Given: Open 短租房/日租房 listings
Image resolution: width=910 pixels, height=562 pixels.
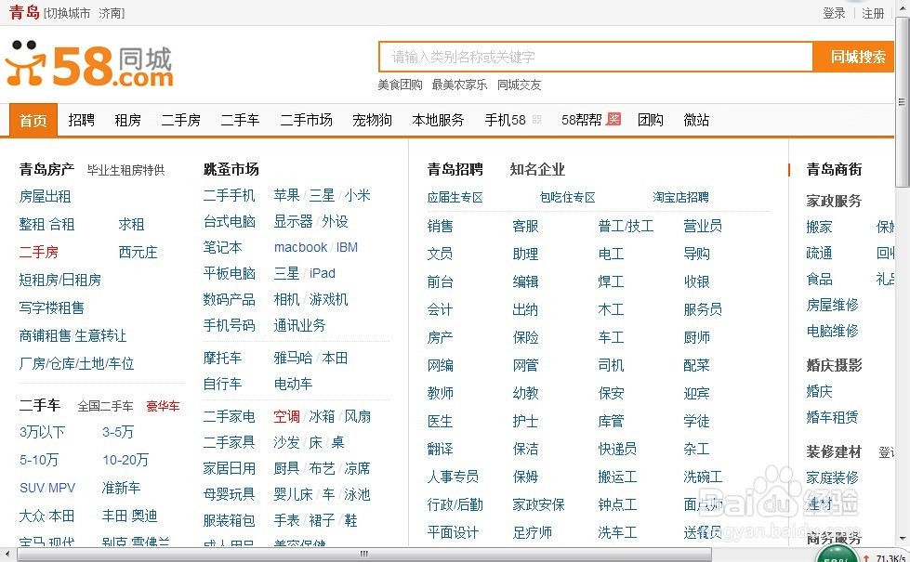Looking at the screenshot, I should 59,281.
